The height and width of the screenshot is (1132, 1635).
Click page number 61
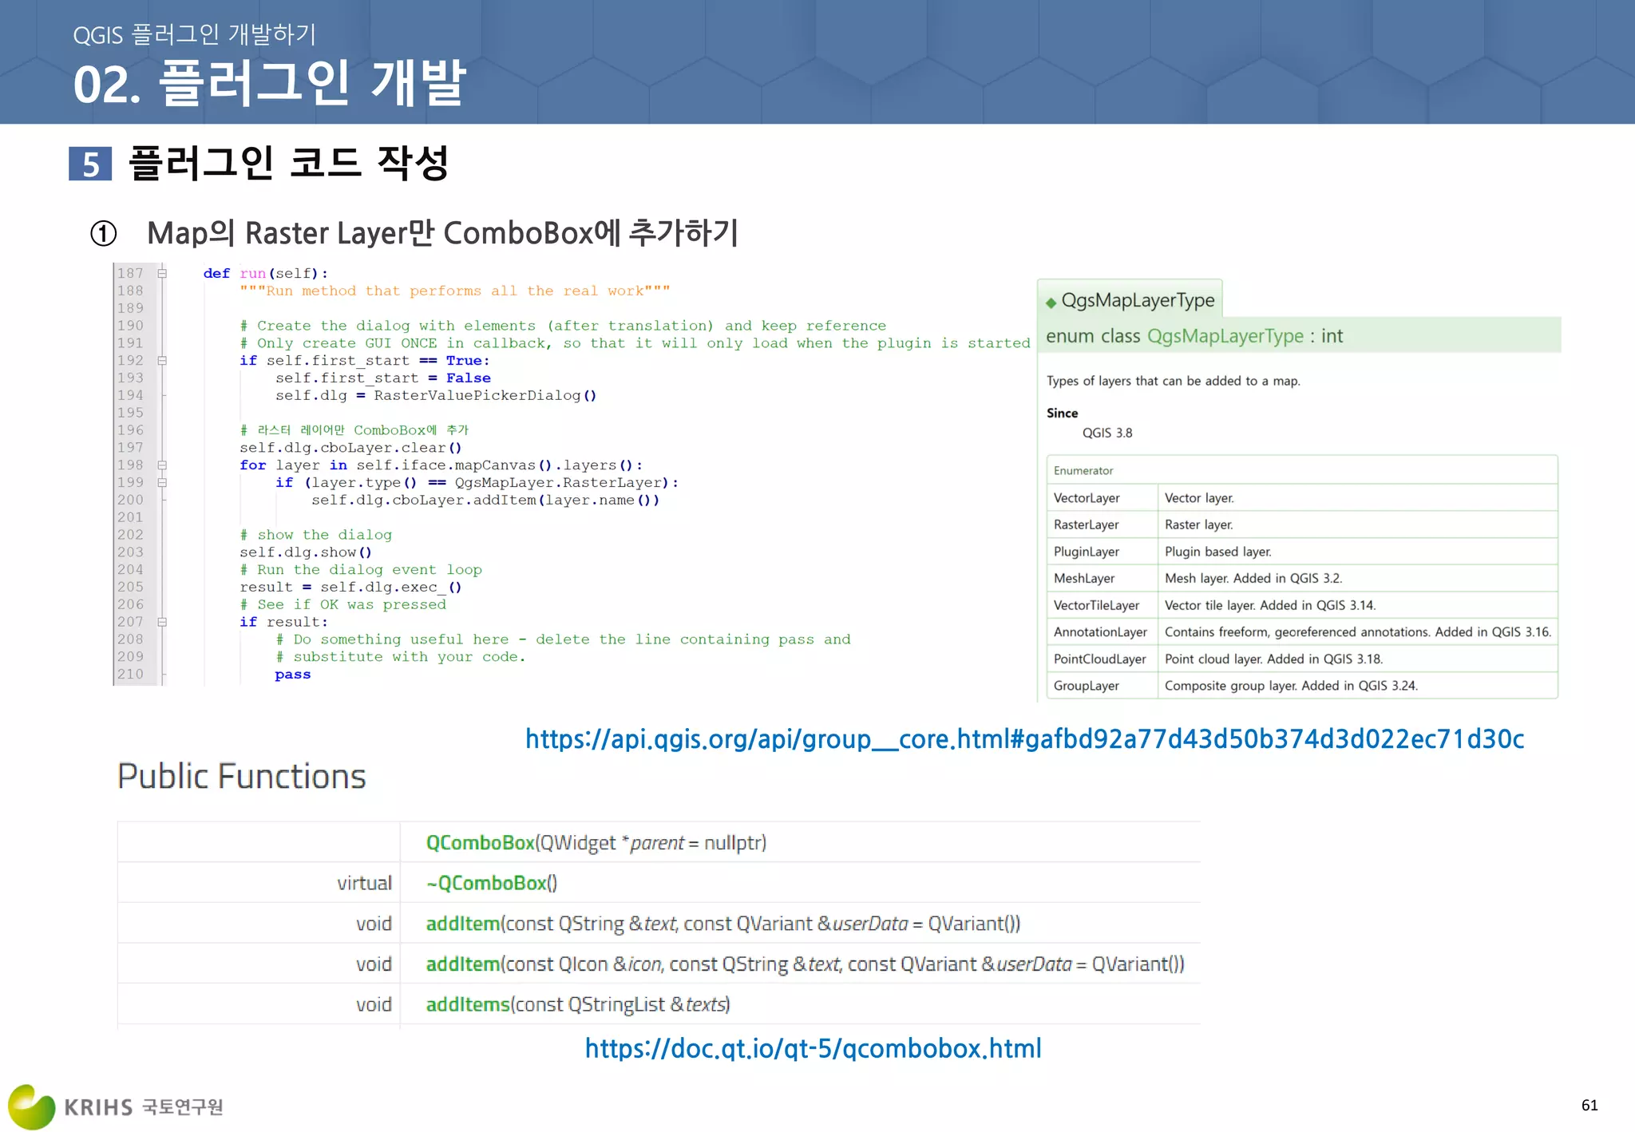click(x=1589, y=1105)
